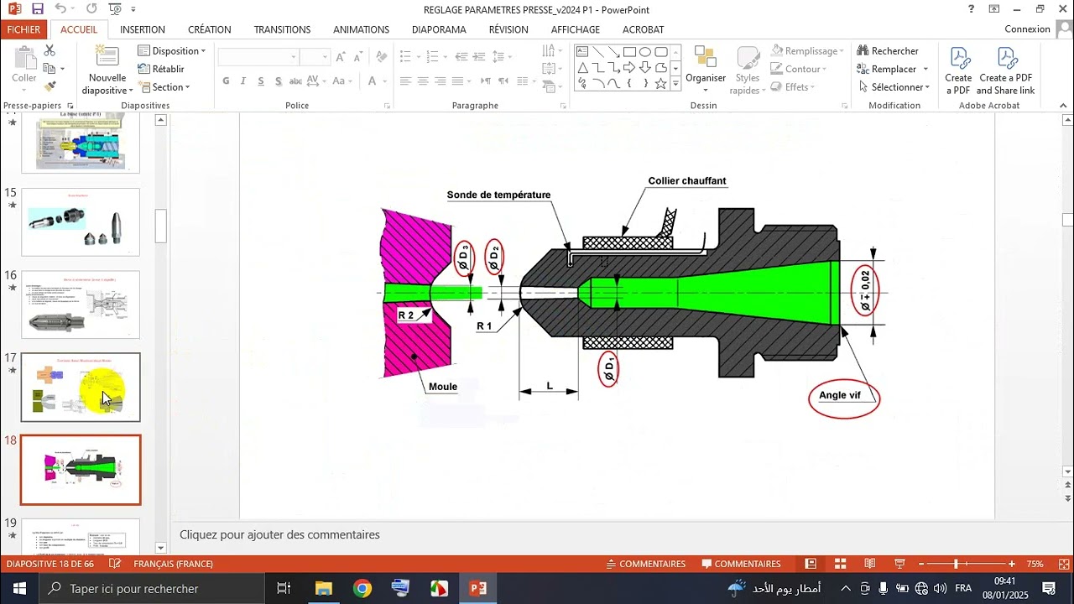Toggle bold G formatting

click(x=226, y=81)
